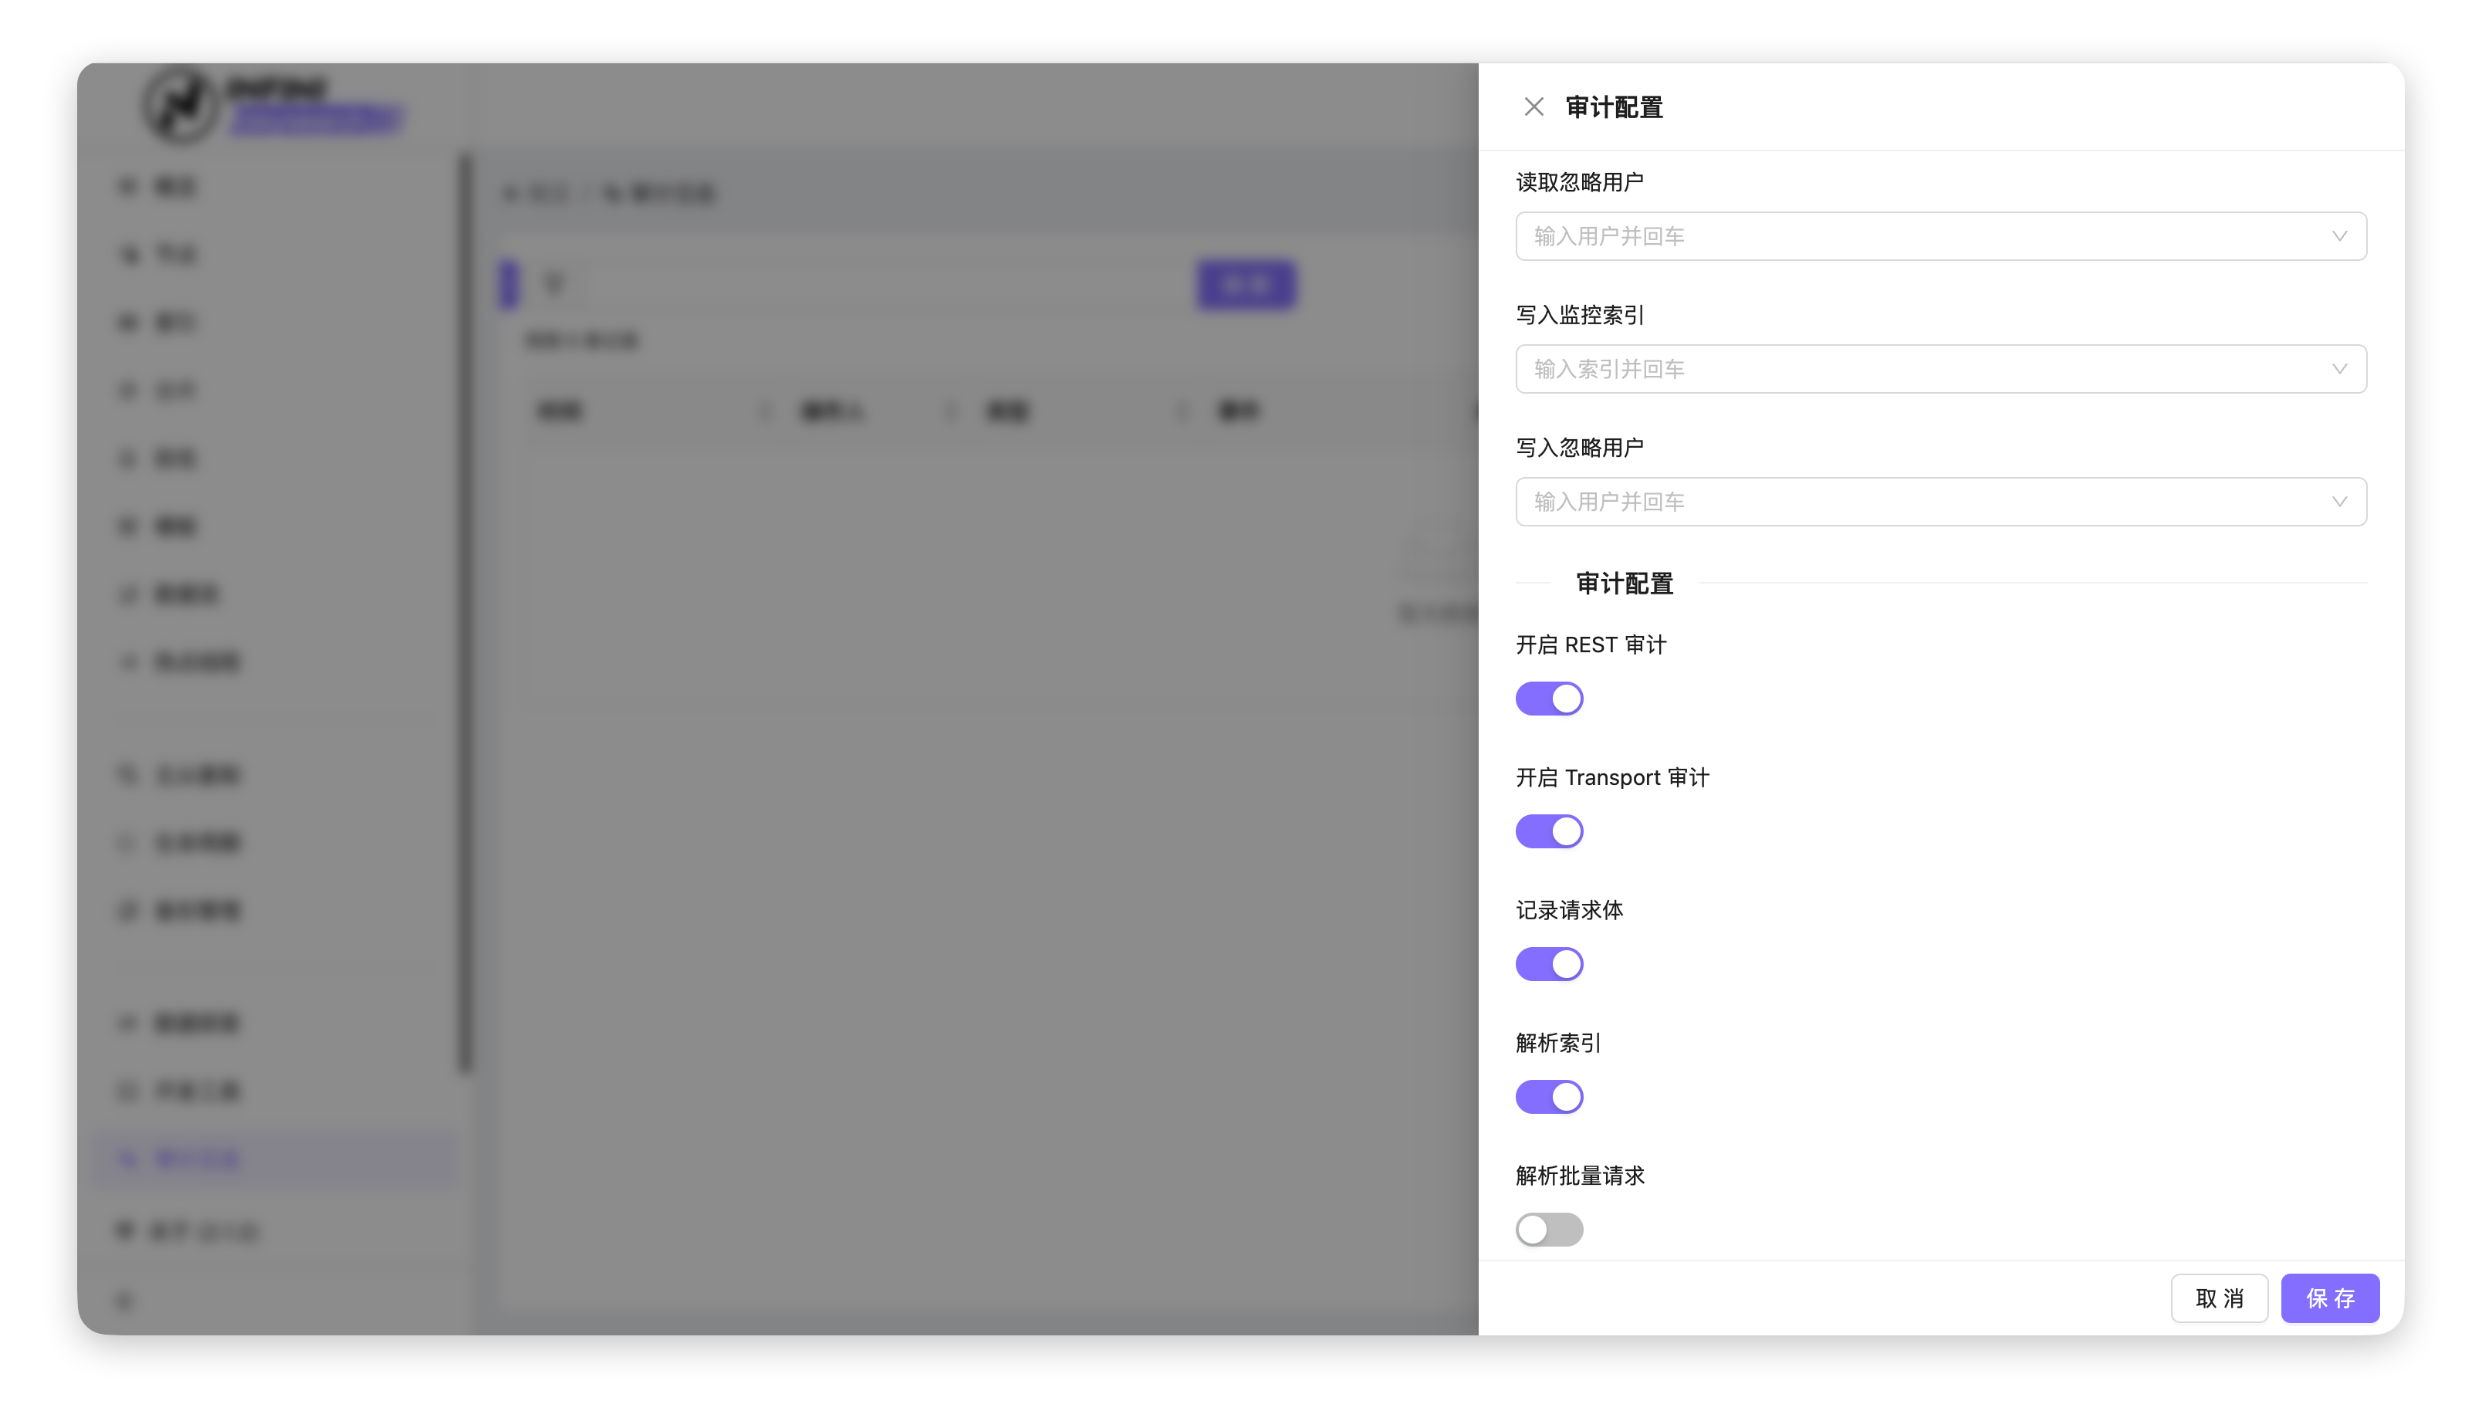
Task: Click the 审计配置 section divider heading
Action: tap(1624, 584)
